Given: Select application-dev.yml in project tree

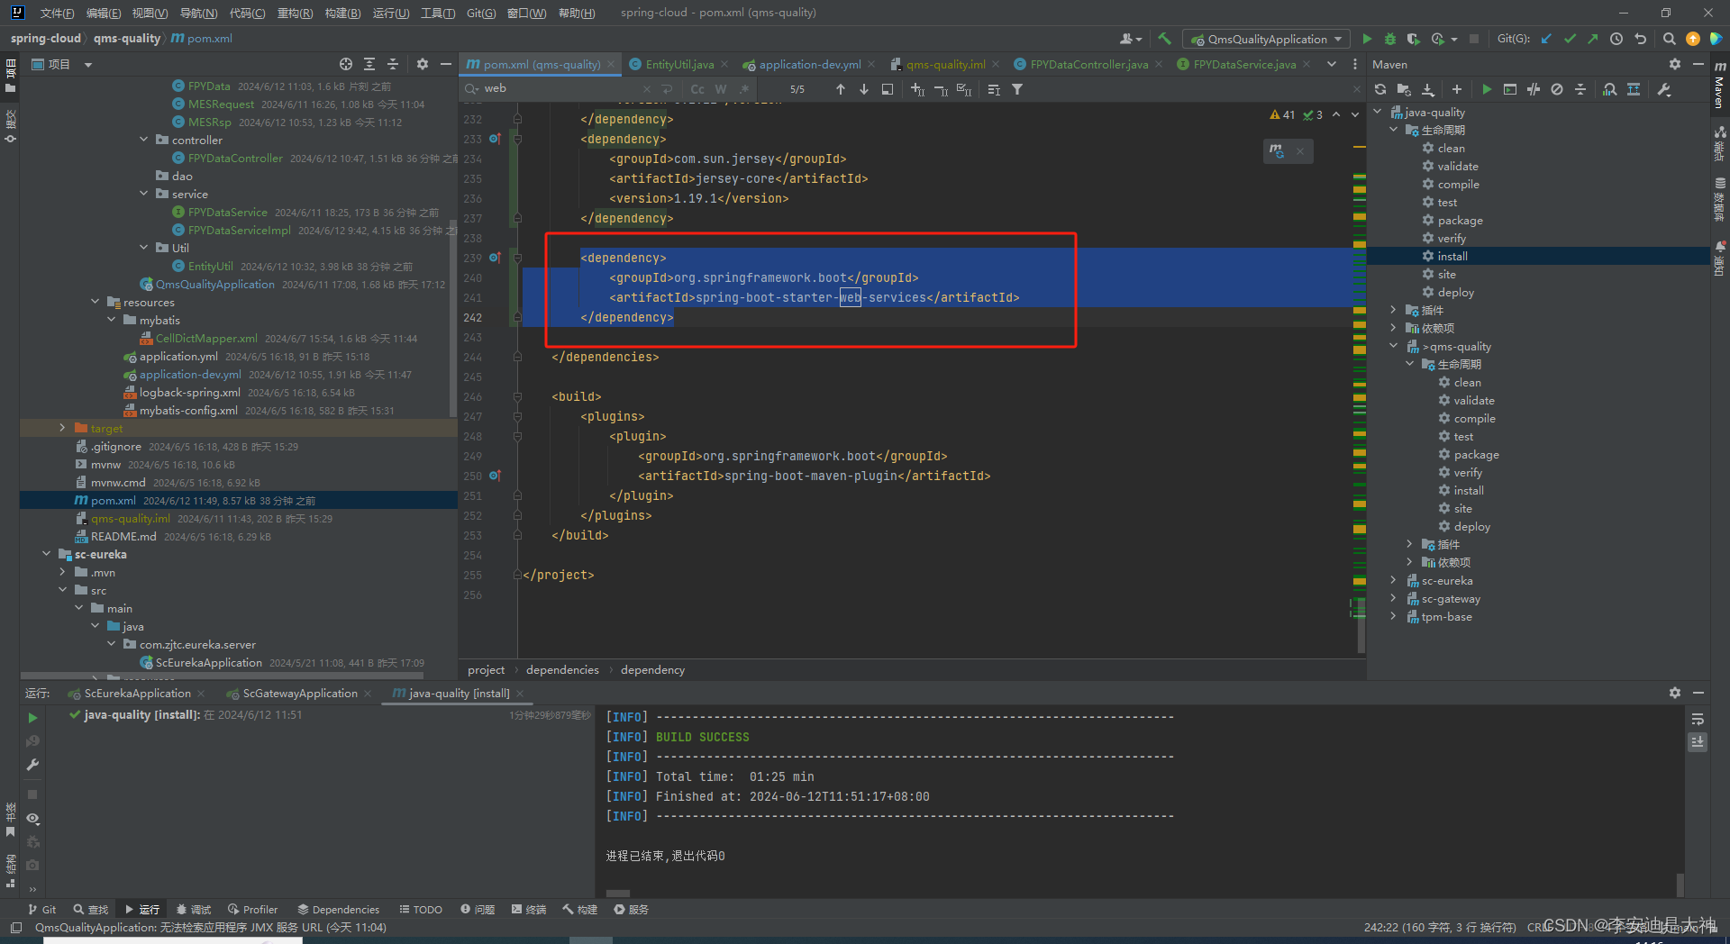Looking at the screenshot, I should [x=190, y=374].
